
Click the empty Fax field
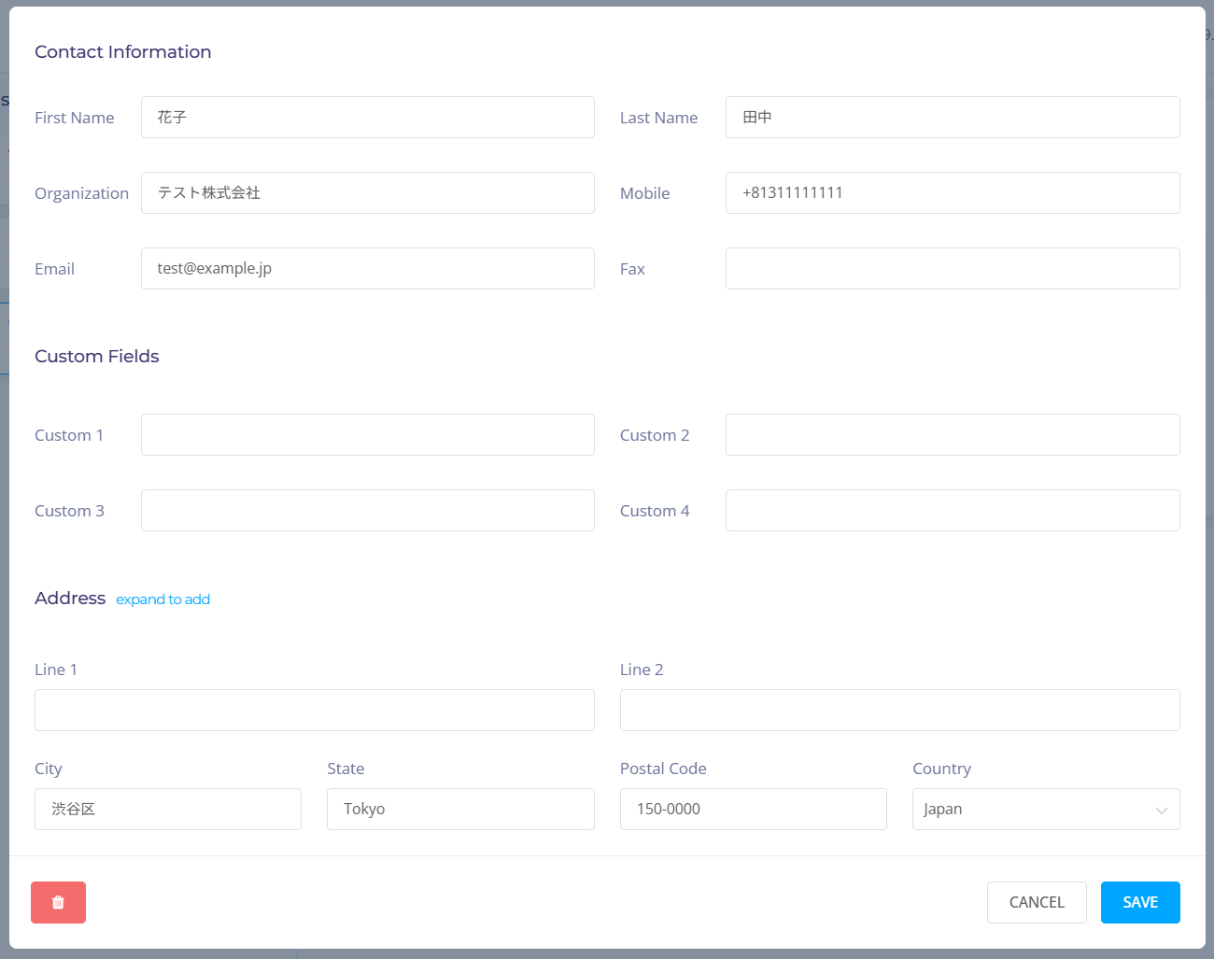953,269
